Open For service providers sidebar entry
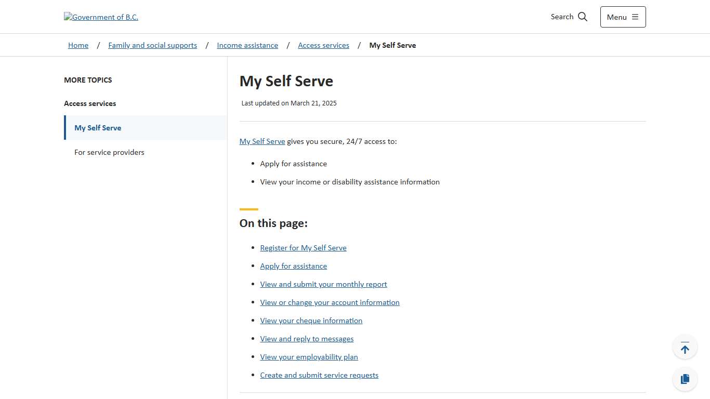 [109, 152]
